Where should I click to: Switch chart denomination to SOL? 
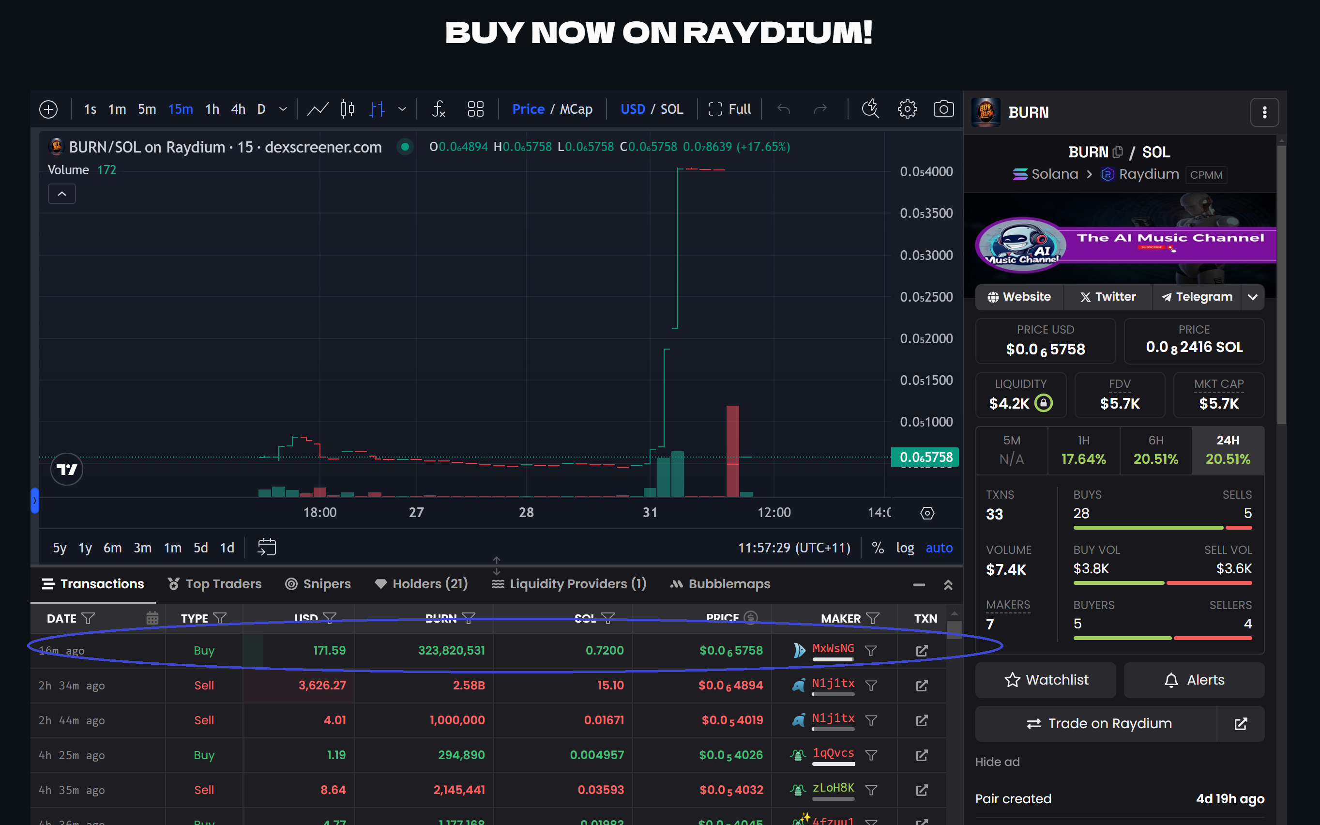(671, 109)
